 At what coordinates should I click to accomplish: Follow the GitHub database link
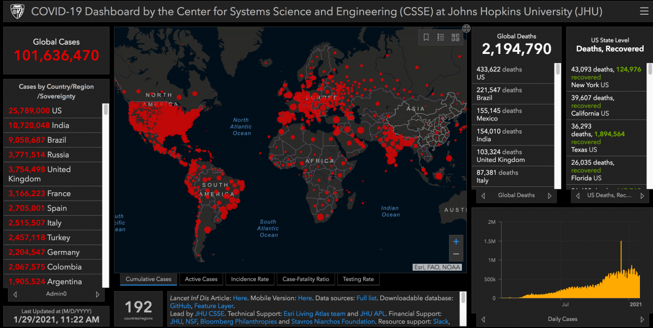click(x=180, y=306)
